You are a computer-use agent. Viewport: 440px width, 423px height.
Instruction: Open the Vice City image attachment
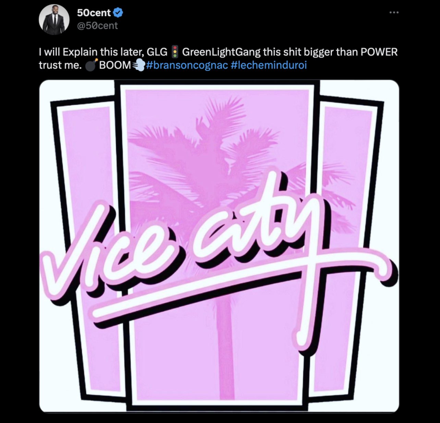(219, 246)
